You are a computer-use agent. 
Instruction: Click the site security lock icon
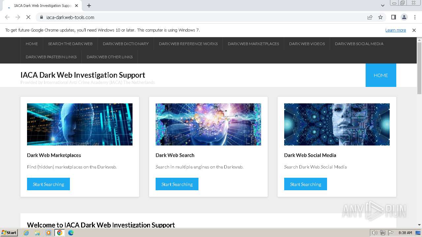click(x=41, y=17)
